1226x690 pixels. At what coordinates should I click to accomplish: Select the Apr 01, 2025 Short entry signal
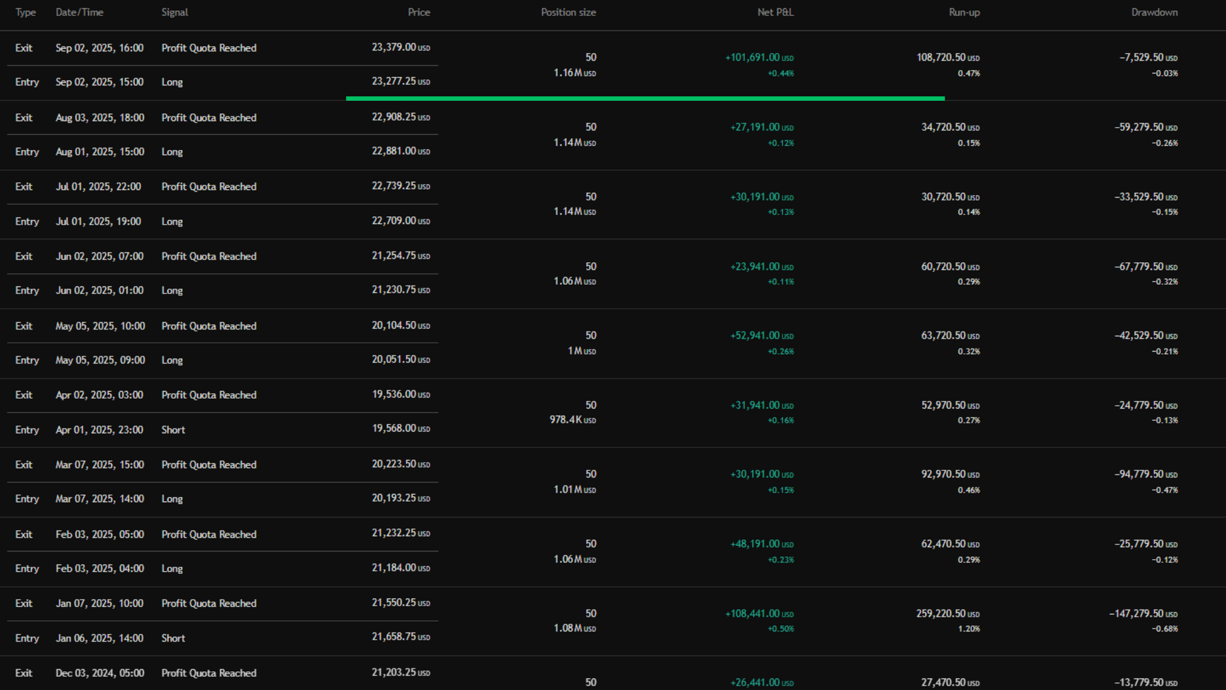[173, 430]
